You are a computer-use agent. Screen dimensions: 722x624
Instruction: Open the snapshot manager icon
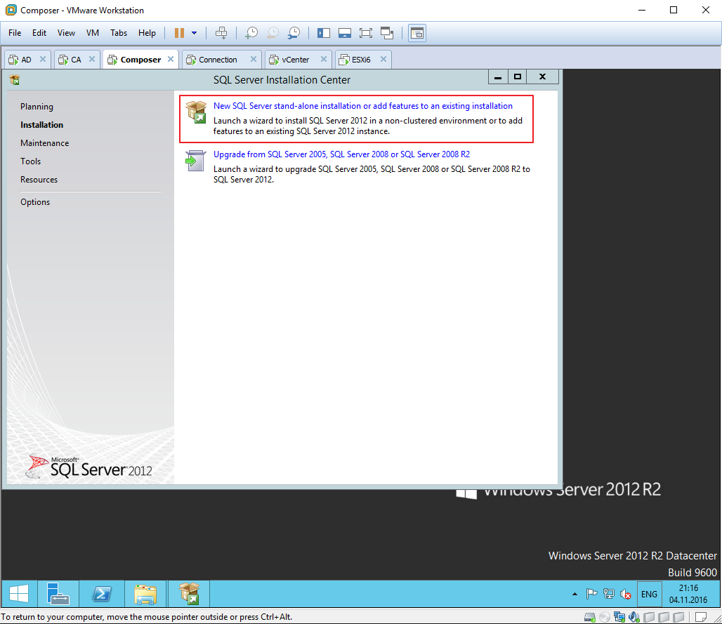(294, 33)
